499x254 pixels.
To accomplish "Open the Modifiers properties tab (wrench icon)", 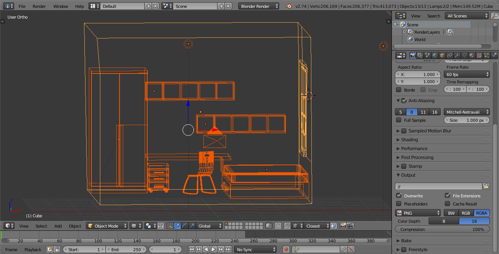I will [457, 55].
